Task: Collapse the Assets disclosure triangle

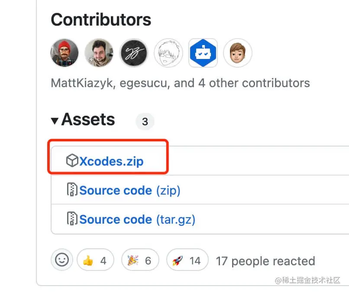Action: pos(55,121)
